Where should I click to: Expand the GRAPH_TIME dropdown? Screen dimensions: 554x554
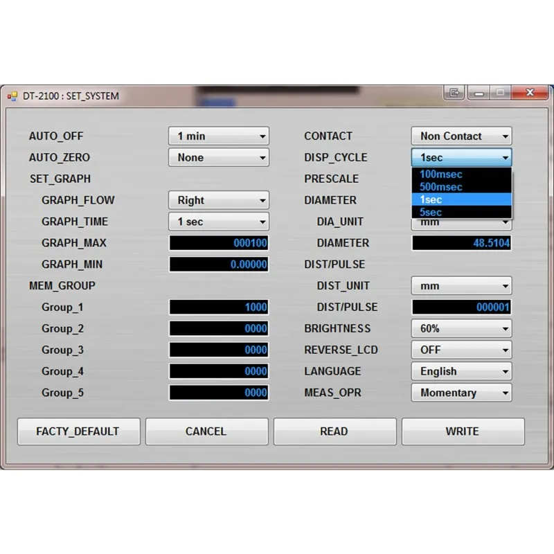tap(218, 222)
